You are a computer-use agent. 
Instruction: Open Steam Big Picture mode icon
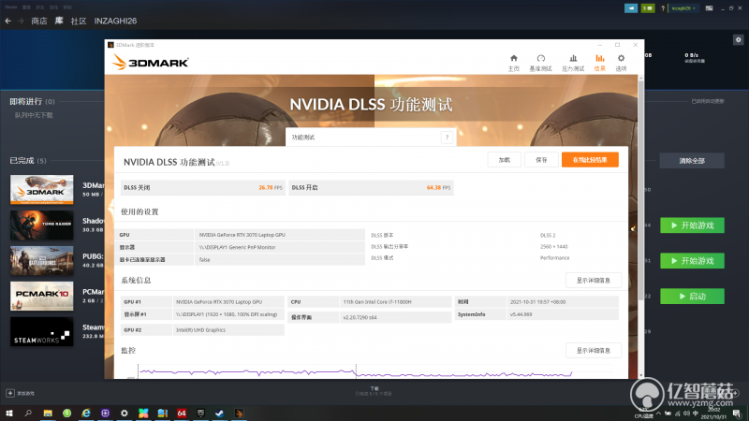[710, 8]
